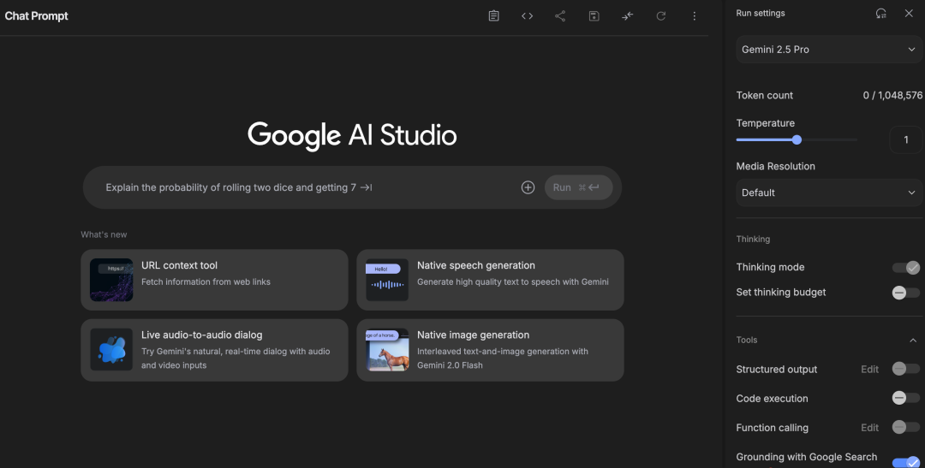This screenshot has width=925, height=468.
Task: Click the refresh chat icon
Action: (x=661, y=16)
